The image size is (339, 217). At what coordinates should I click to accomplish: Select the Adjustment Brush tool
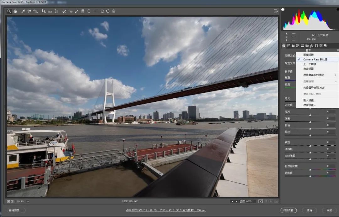pos(77,11)
